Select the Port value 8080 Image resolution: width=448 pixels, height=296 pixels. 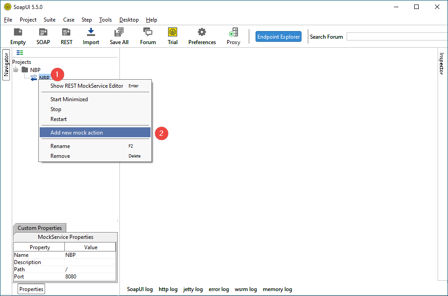(90, 276)
